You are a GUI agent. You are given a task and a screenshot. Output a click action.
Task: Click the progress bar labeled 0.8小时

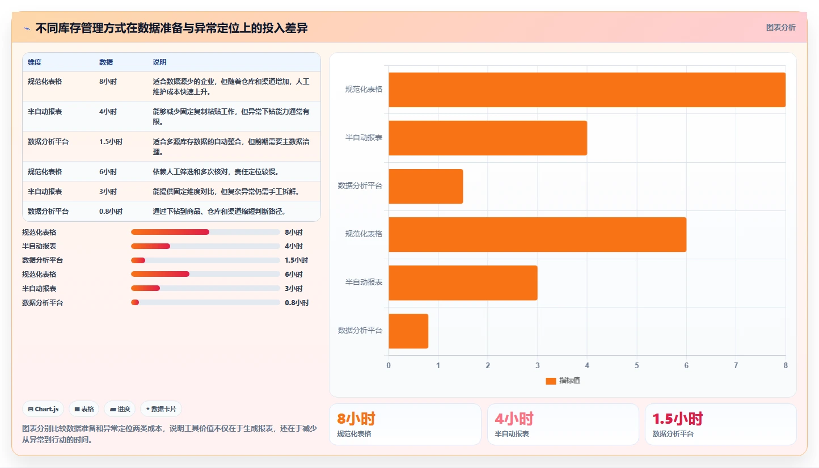click(205, 302)
